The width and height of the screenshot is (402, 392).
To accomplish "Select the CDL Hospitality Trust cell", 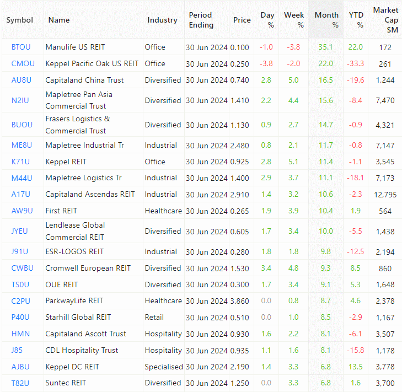I will click(x=82, y=350).
